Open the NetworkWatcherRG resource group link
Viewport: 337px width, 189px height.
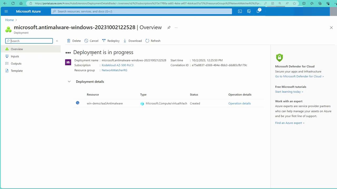tap(114, 70)
